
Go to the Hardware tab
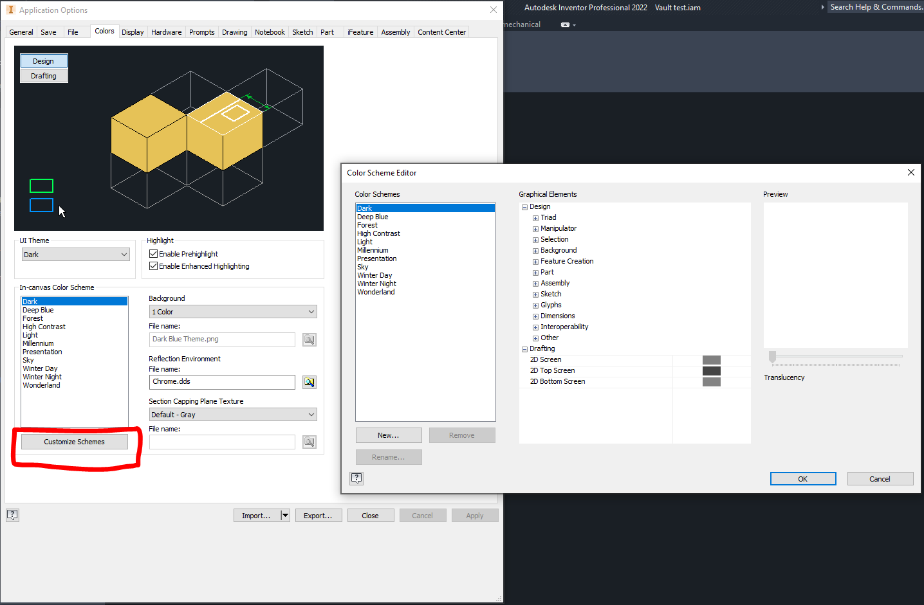[x=166, y=32]
